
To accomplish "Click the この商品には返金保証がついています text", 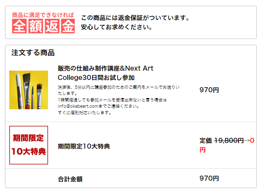I will 135,18.
